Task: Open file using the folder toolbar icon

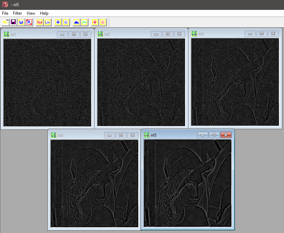Action: pos(5,22)
